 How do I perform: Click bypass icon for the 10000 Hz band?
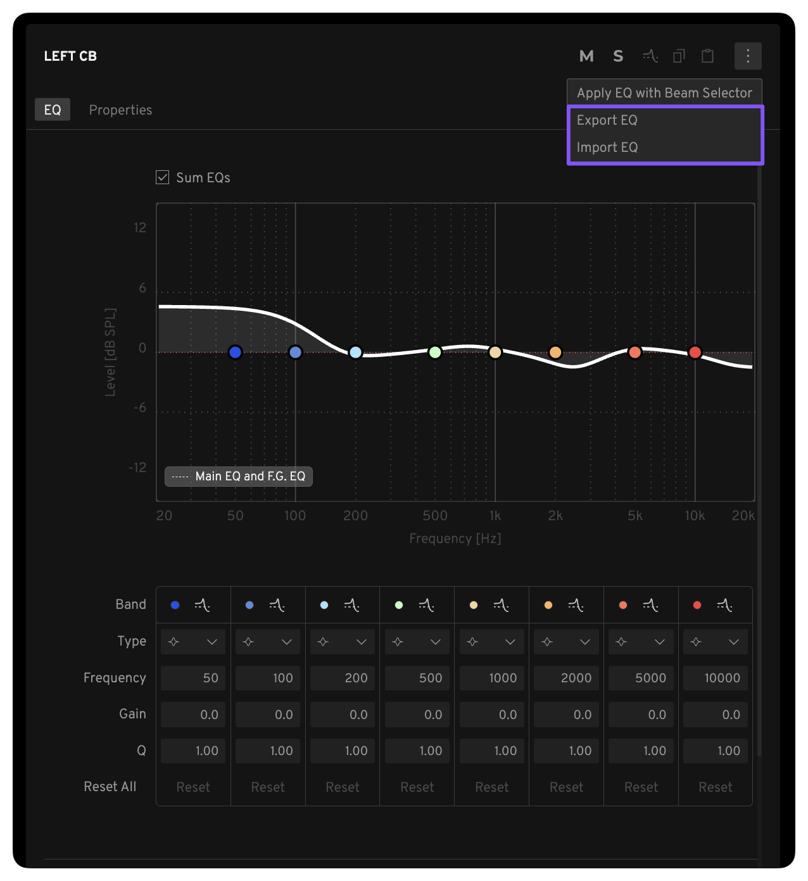click(725, 606)
